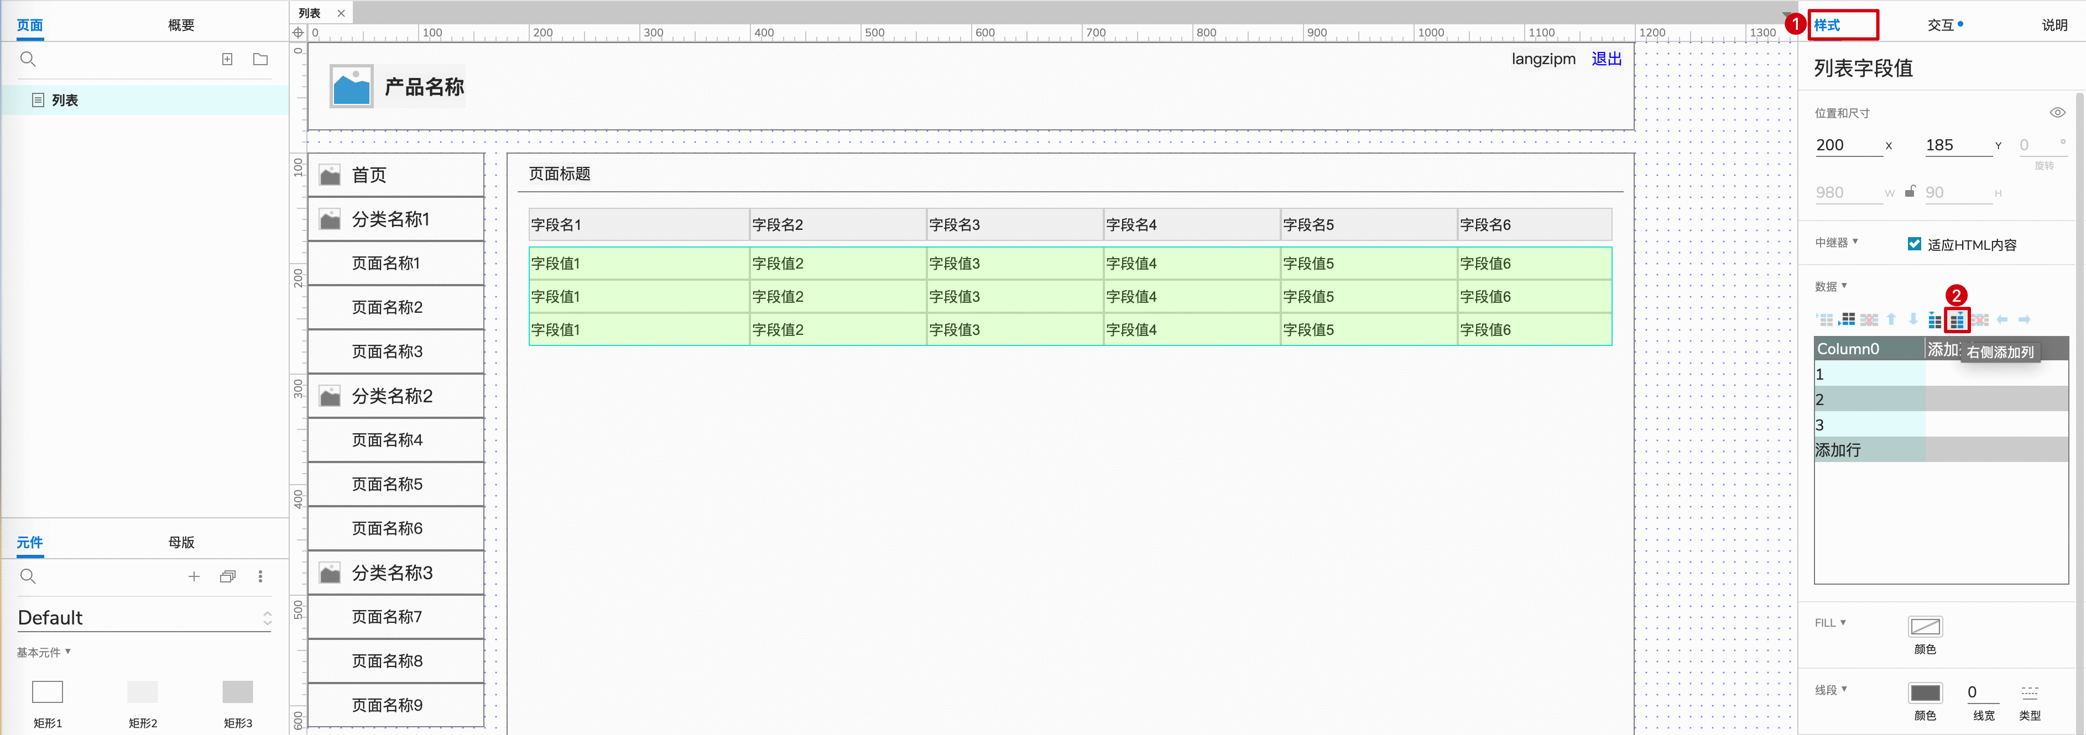Viewport: 2086px width, 735px height.
Task: Click the line 颜色 swatch
Action: (1925, 693)
